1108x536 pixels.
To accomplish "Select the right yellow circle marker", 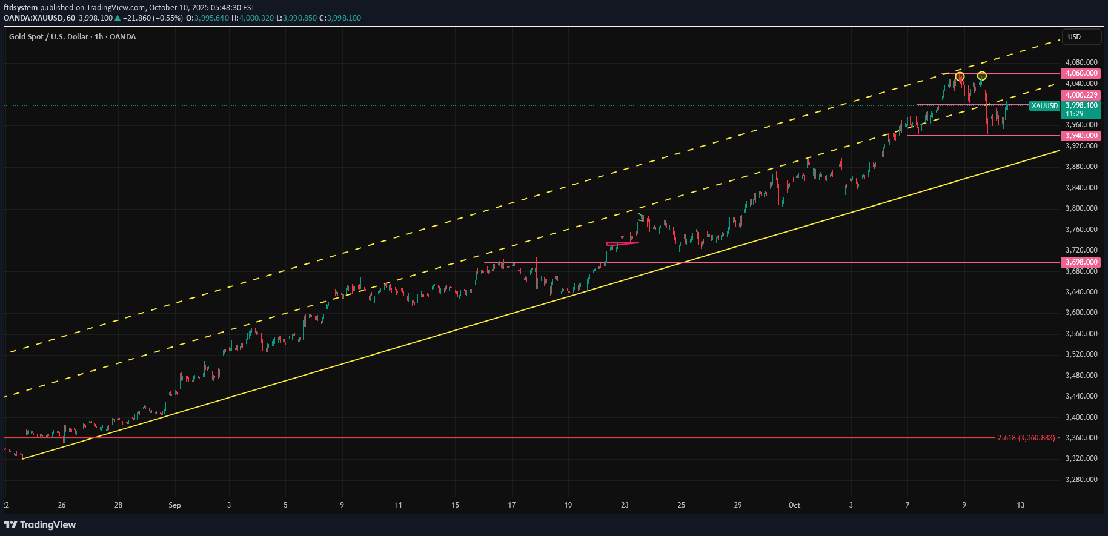I will [x=982, y=76].
